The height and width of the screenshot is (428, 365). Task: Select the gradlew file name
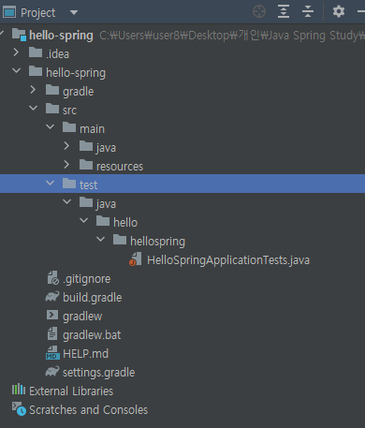click(x=82, y=317)
